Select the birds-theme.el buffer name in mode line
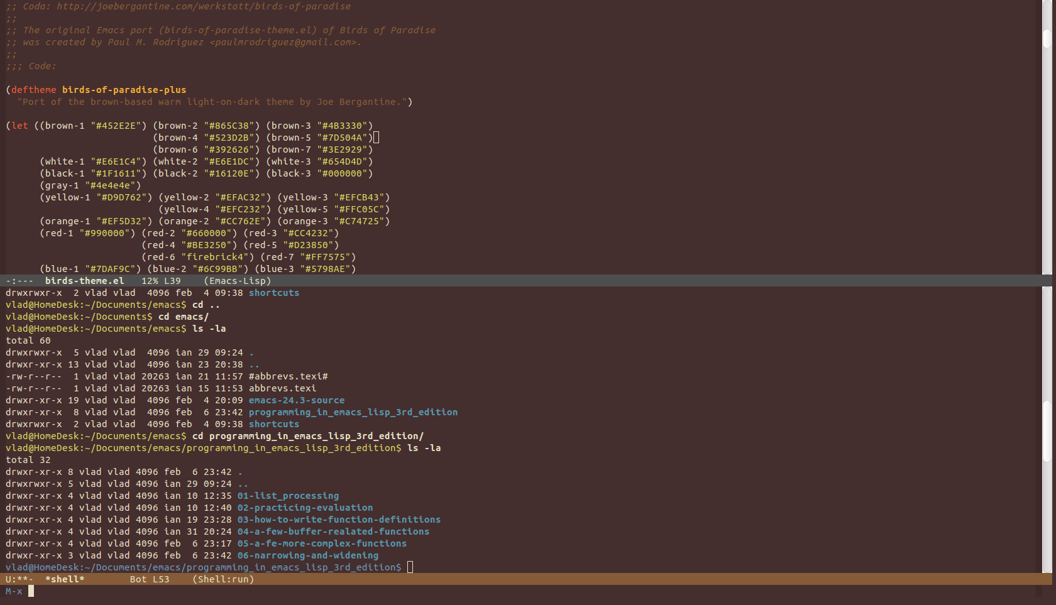Image resolution: width=1056 pixels, height=605 pixels. coord(84,281)
